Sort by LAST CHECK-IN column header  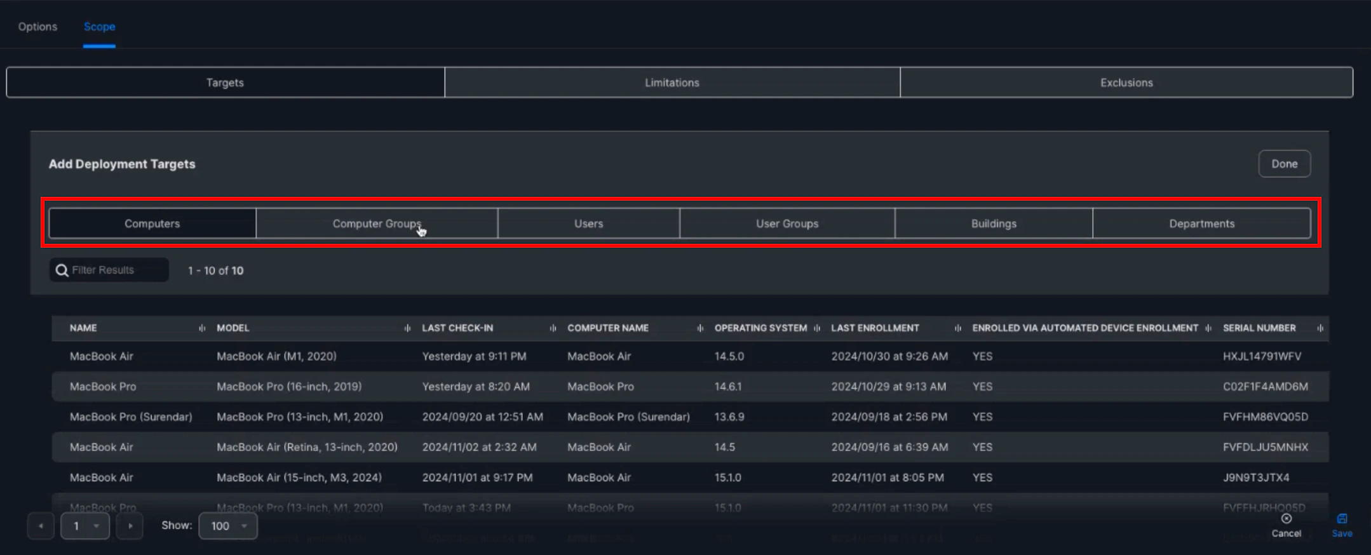[x=457, y=328]
